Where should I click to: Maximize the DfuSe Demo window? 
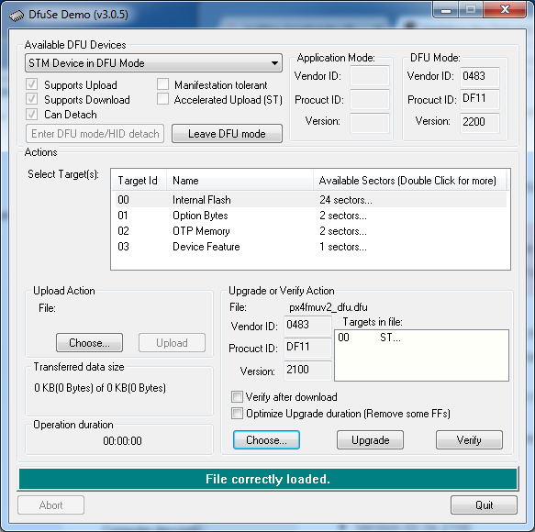point(471,9)
